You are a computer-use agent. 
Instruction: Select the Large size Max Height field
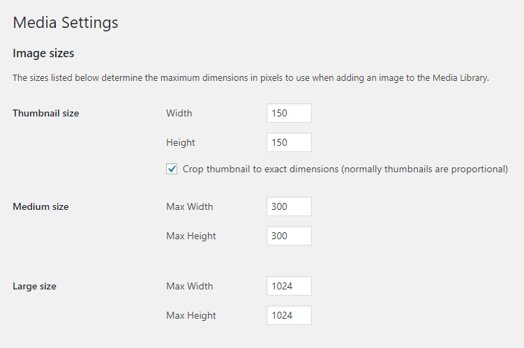(x=289, y=315)
